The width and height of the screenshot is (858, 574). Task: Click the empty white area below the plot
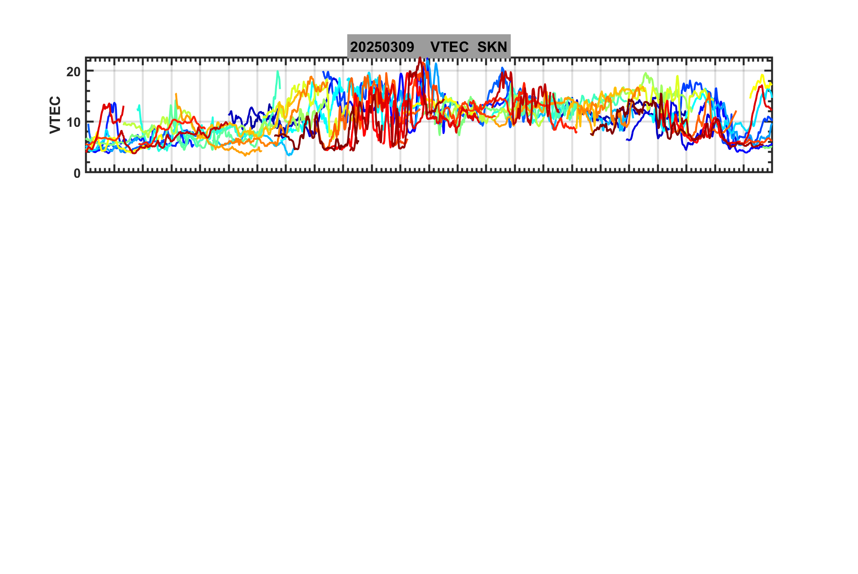(x=429, y=361)
